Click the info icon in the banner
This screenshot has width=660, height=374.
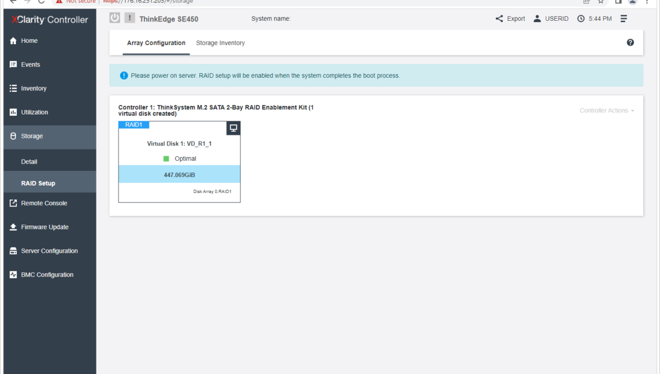pyautogui.click(x=124, y=76)
